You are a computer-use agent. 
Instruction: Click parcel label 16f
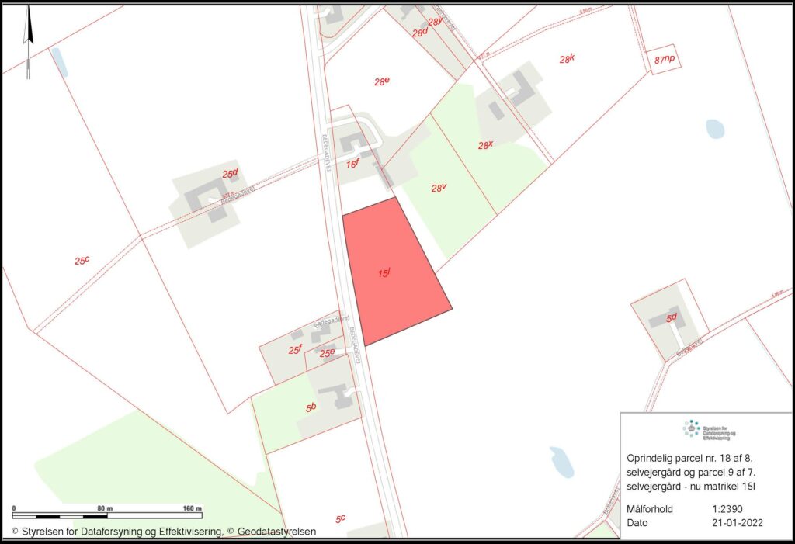pos(352,164)
